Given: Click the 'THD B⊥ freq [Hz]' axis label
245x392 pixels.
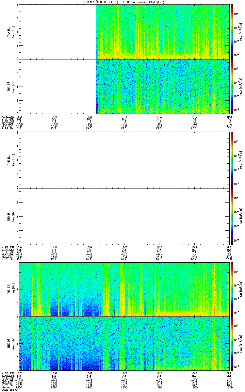Looking at the screenshot, I should 11,160.
